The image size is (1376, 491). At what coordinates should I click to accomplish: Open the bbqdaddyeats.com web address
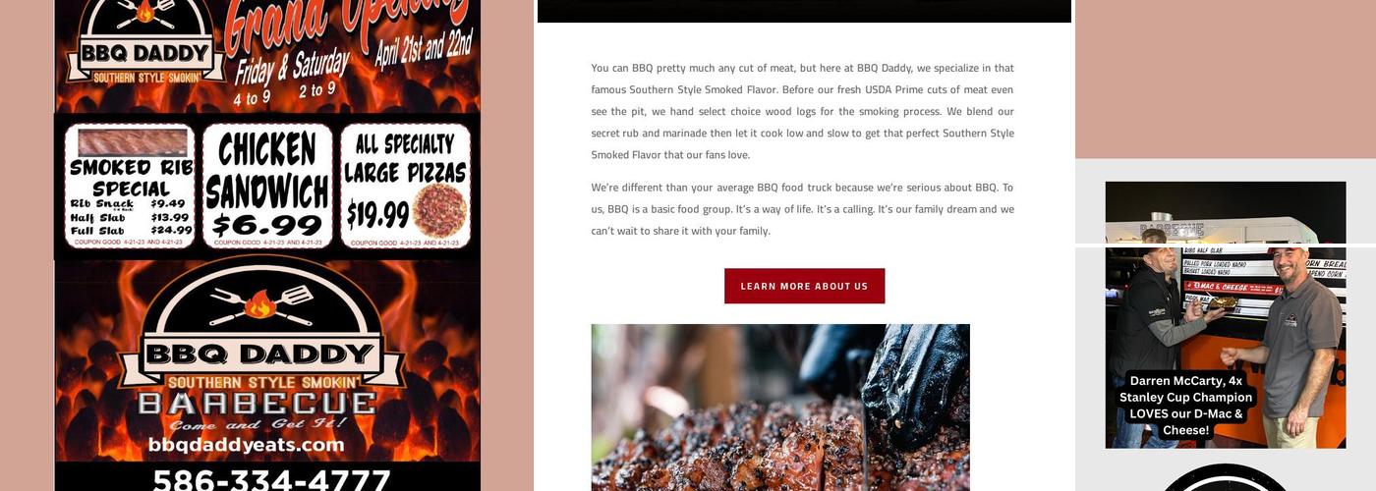(x=246, y=445)
